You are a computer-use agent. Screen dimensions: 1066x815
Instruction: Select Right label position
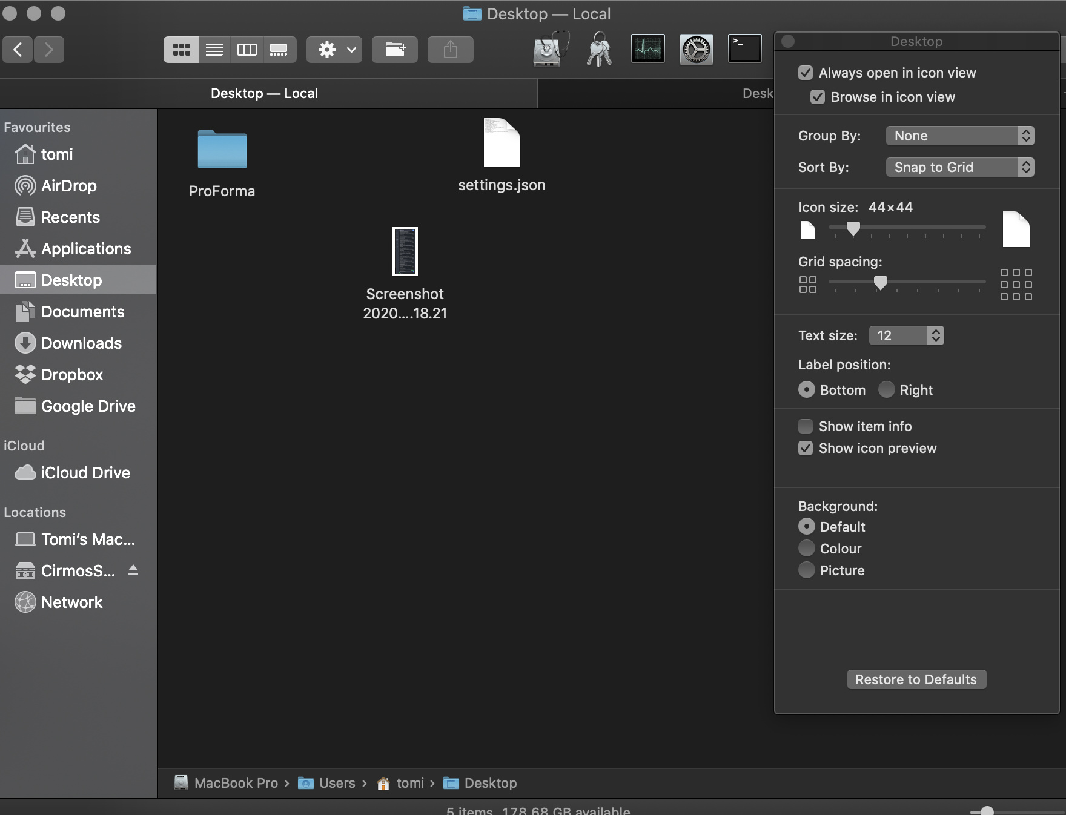[x=886, y=389]
